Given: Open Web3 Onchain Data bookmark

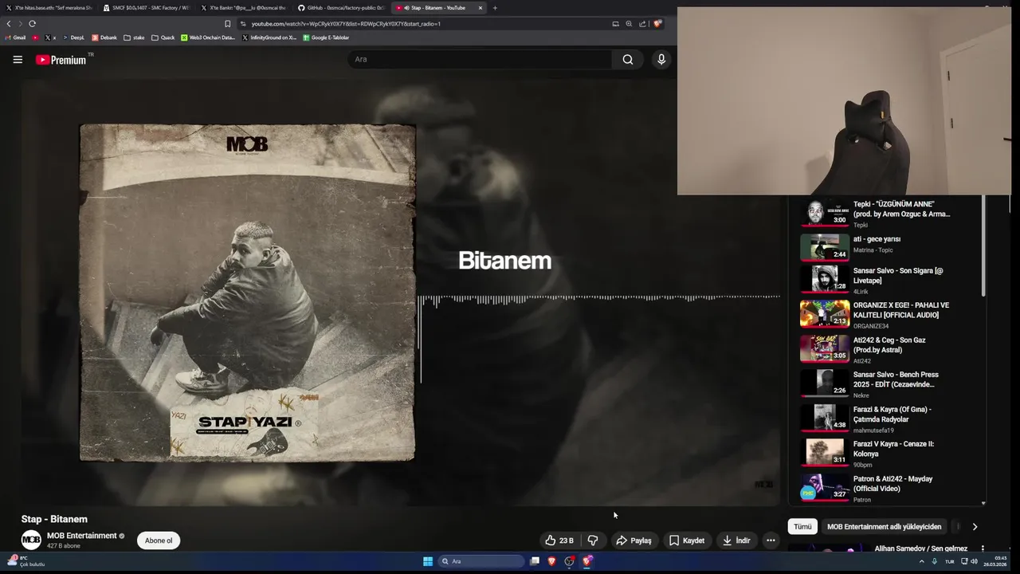Looking at the screenshot, I should (x=208, y=37).
